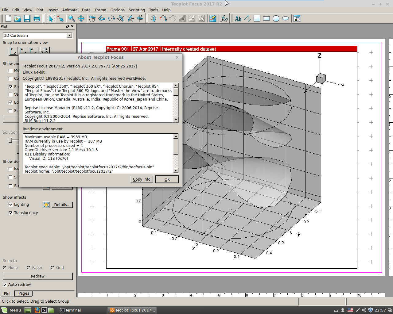Select the Rectangle shape tool

coord(267,18)
